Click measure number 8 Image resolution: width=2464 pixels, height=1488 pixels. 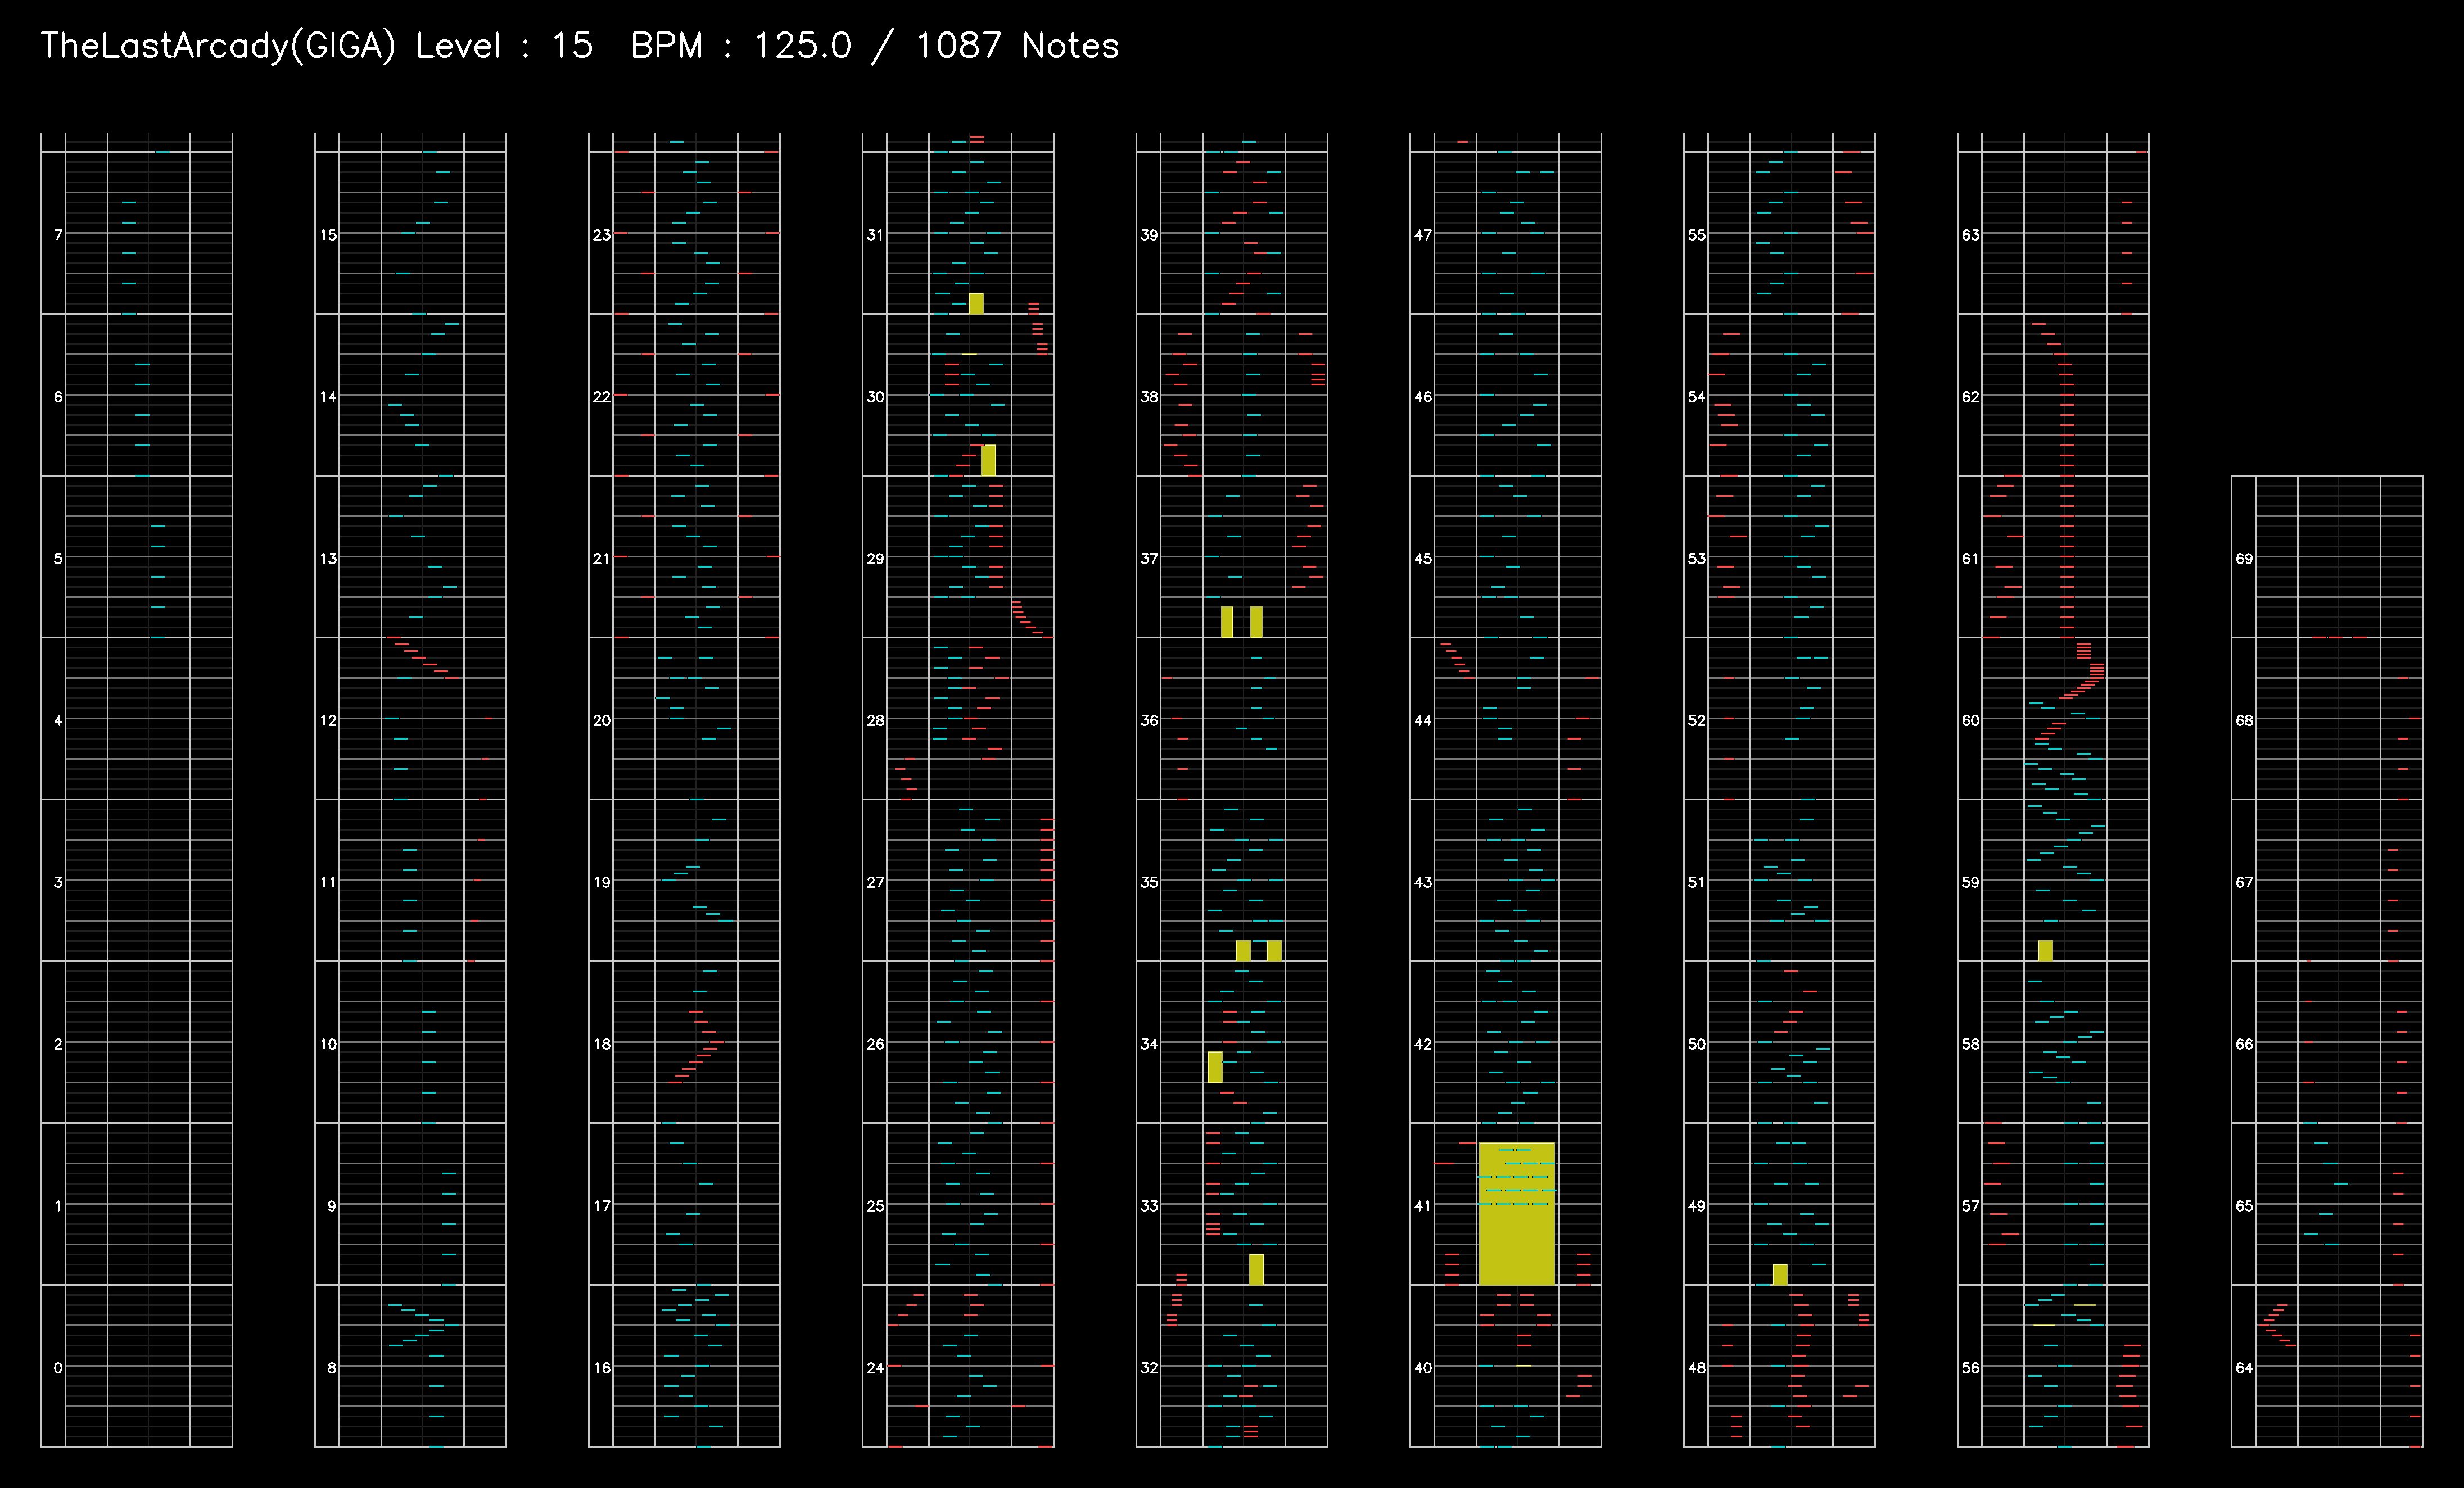click(x=331, y=1367)
